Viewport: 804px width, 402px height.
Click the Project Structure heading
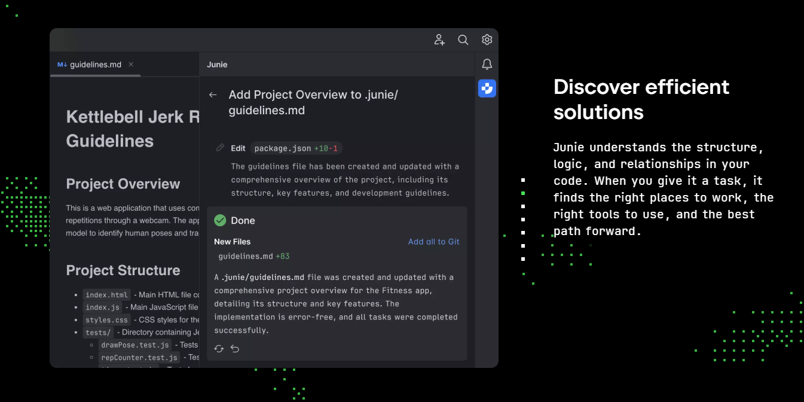click(x=123, y=270)
